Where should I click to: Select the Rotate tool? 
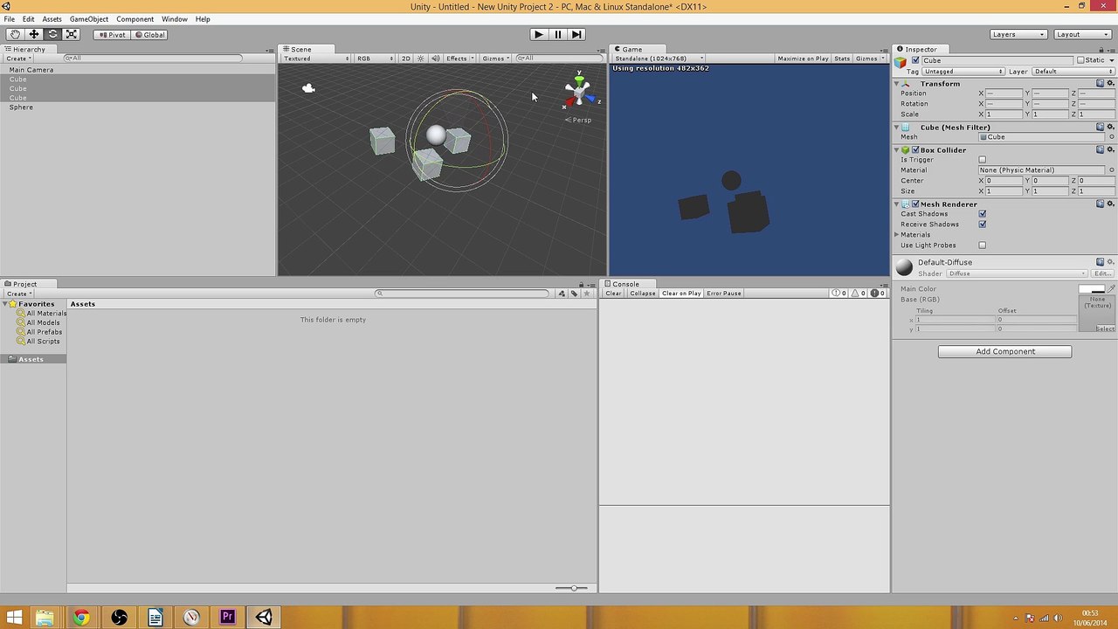pos(52,34)
